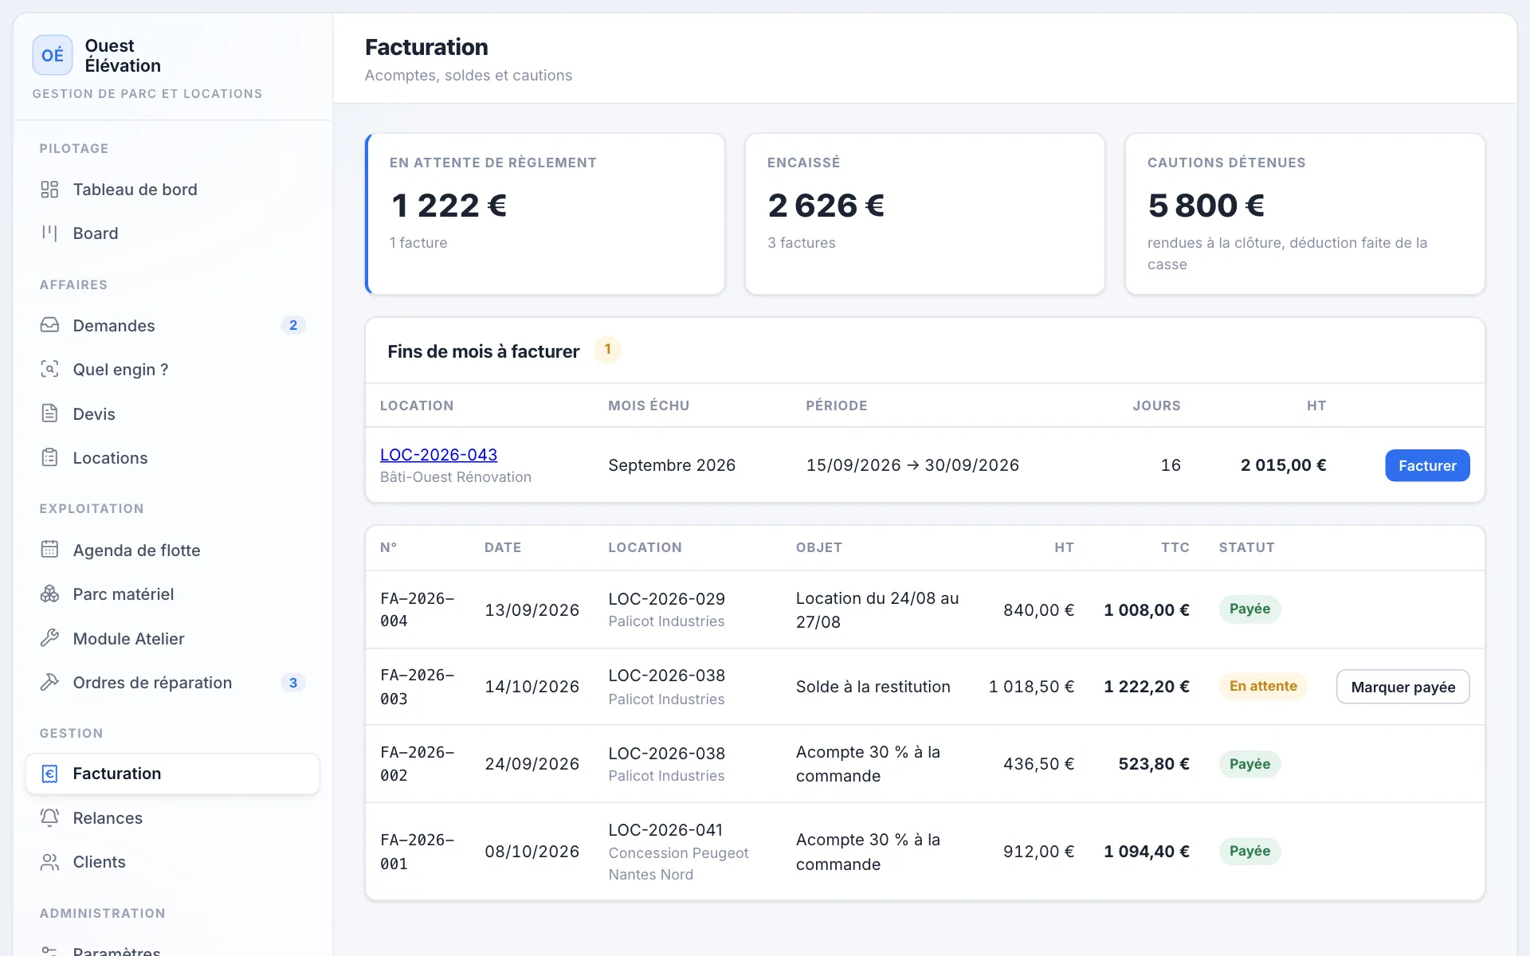Click the Ordres de réparation hammer icon
Image resolution: width=1530 pixels, height=956 pixels.
(49, 682)
